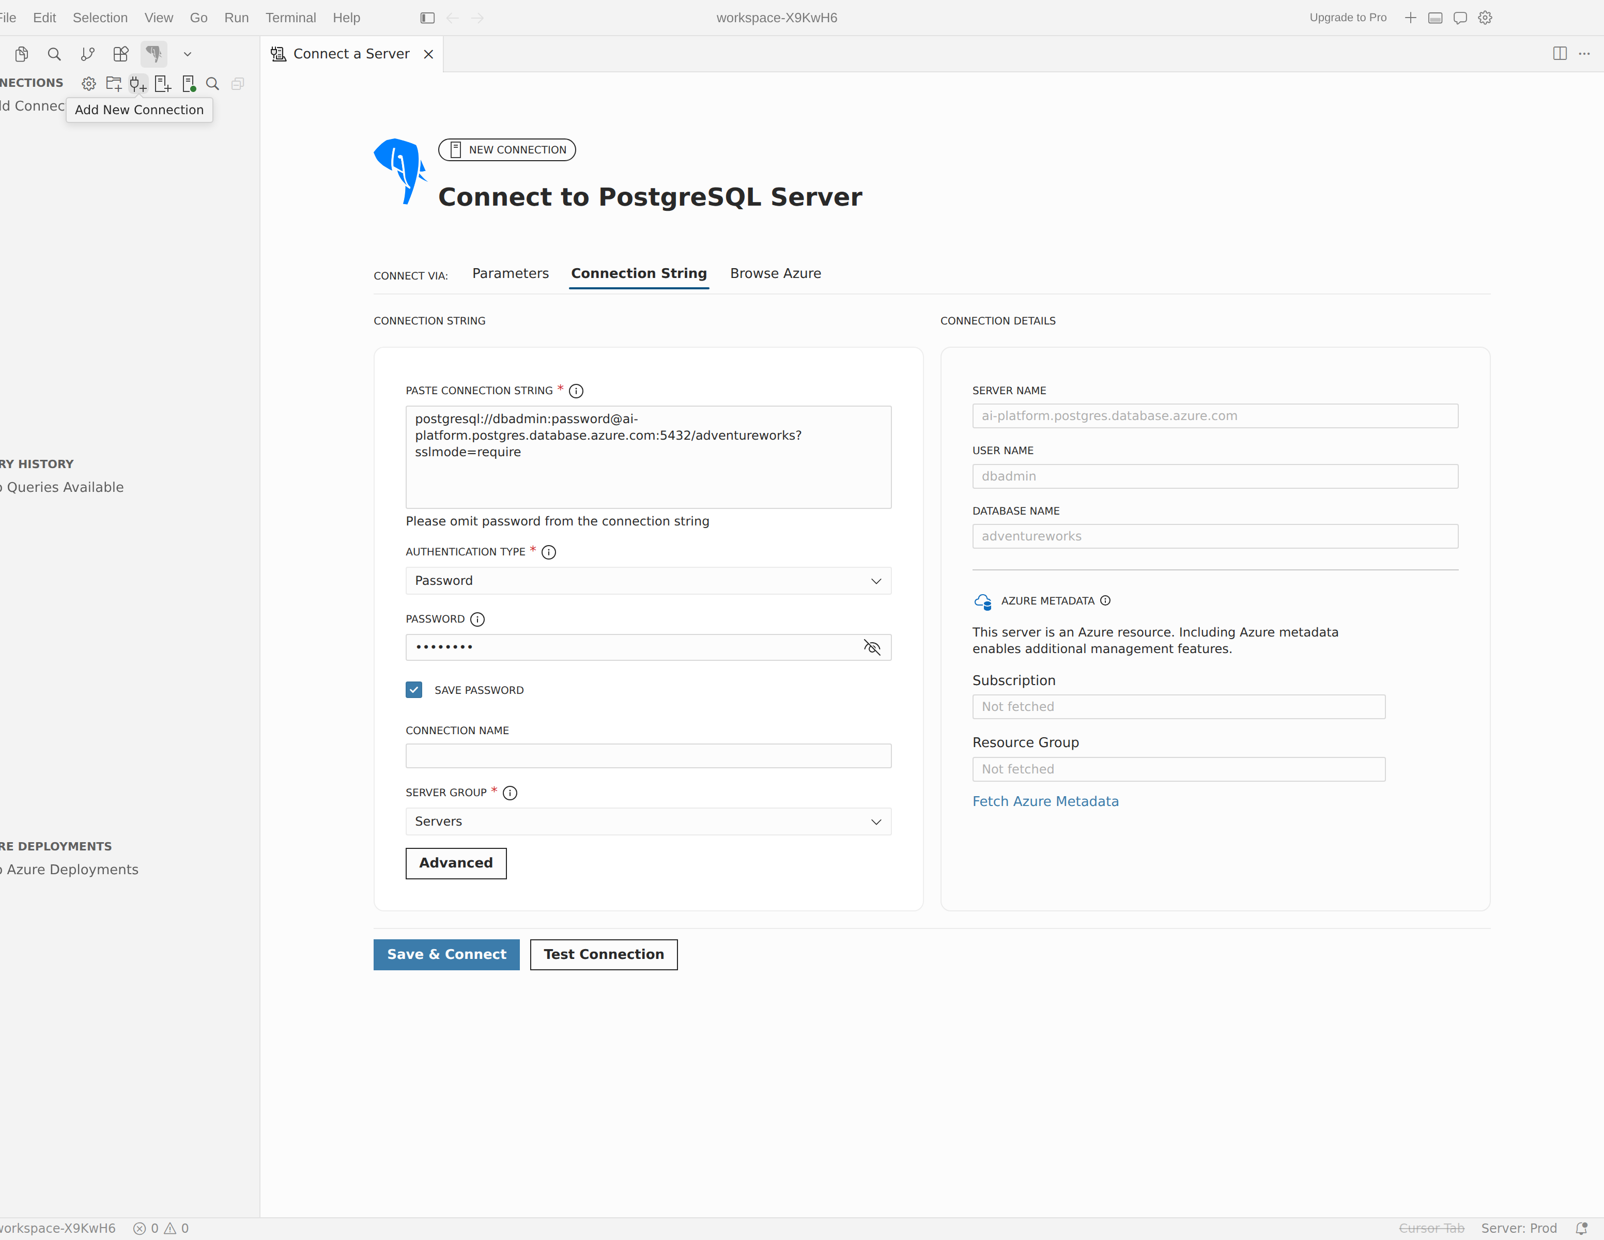Click the User Name field
This screenshot has width=1604, height=1240.
click(1215, 476)
